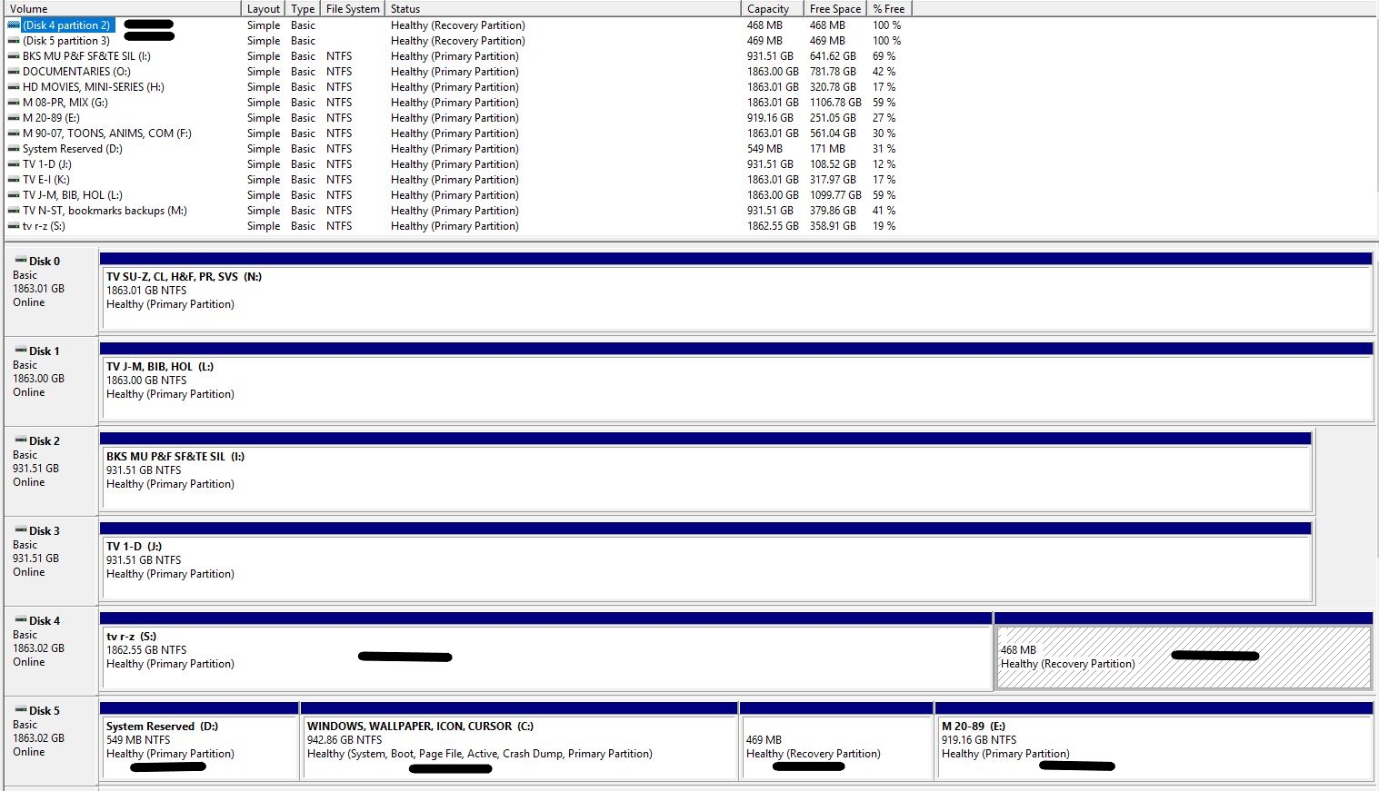Image resolution: width=1379 pixels, height=791 pixels.
Task: Click the "561.04 GB" free space value
Action: coord(833,133)
